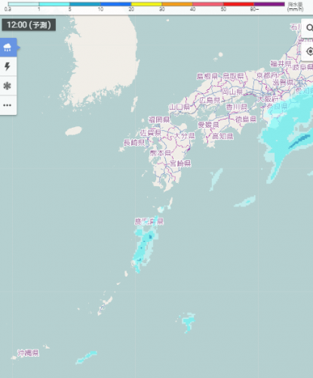This screenshot has width=313, height=378.
Task: Click the 熊本県 prefecture label
Action: [161, 153]
